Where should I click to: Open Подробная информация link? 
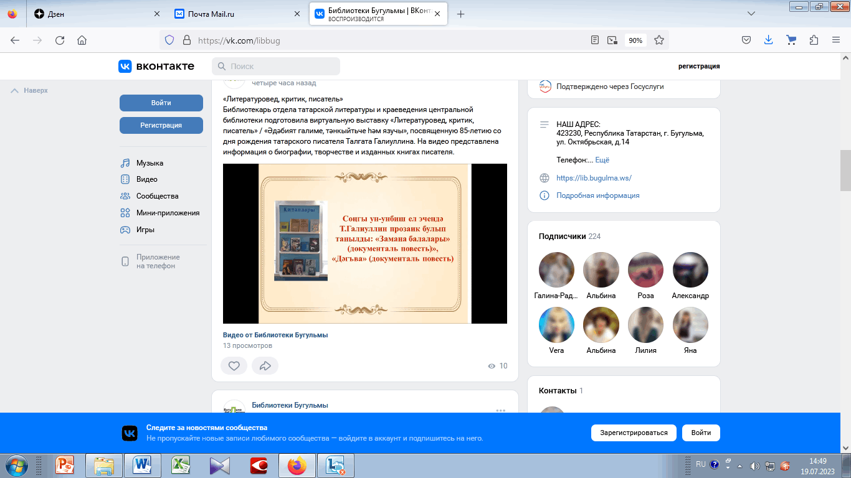598,195
